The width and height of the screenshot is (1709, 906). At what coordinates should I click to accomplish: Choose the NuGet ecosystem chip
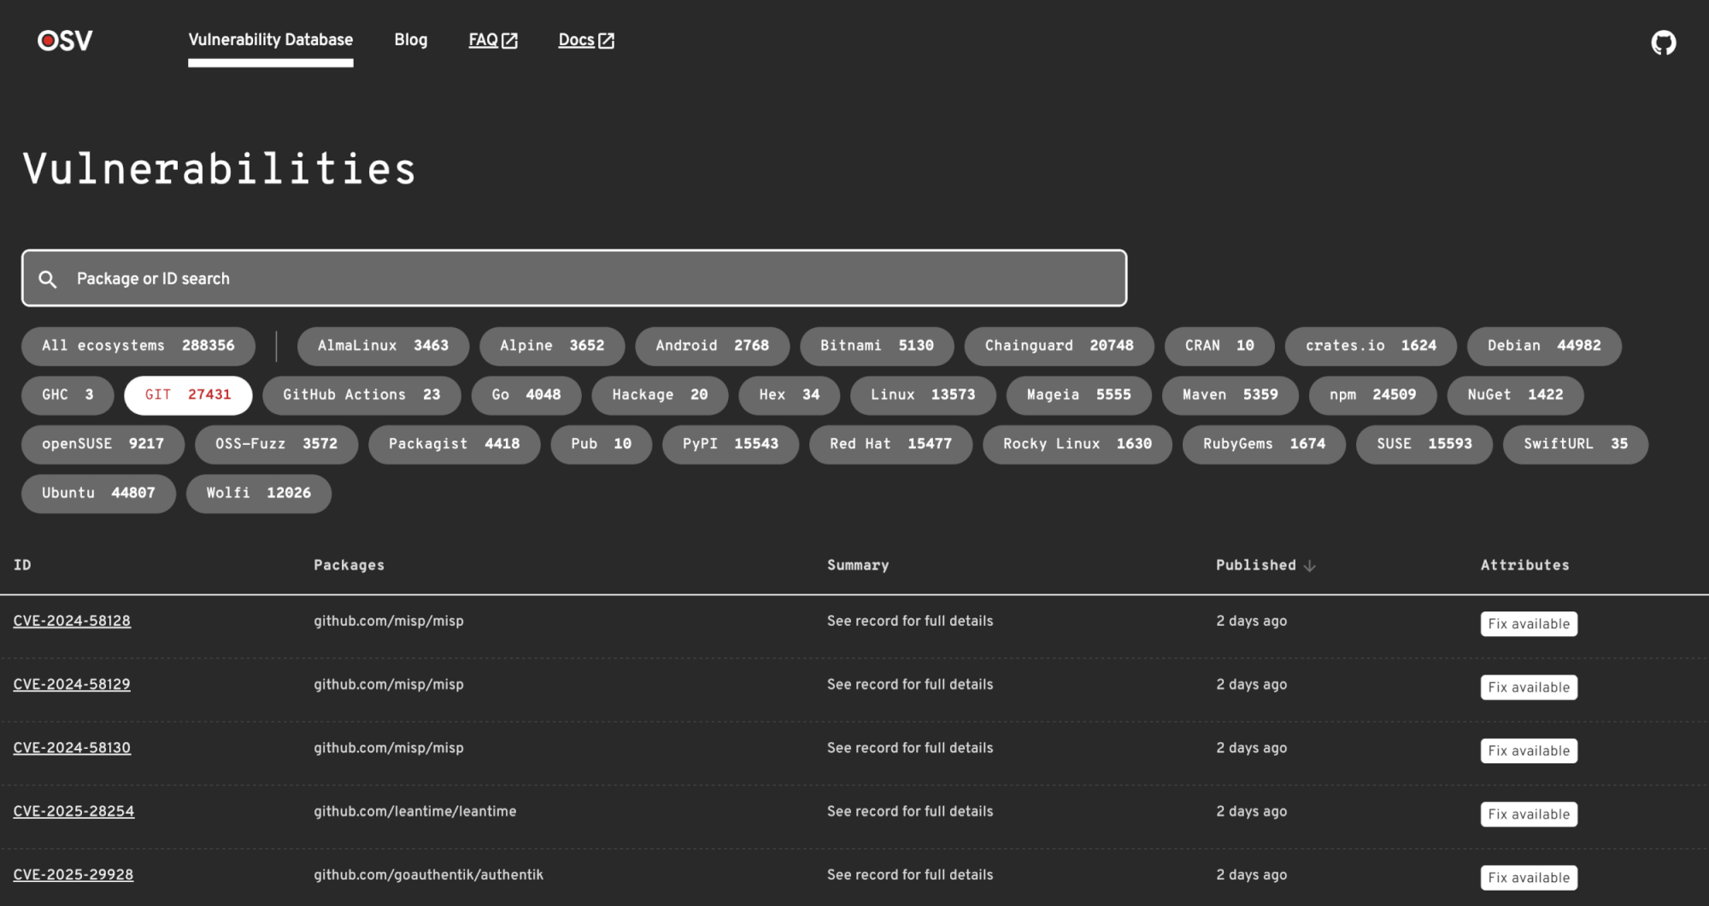tap(1515, 395)
